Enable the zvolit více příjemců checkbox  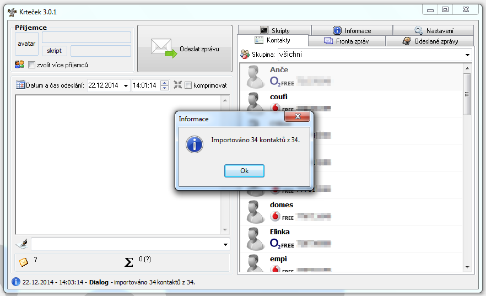coord(31,65)
